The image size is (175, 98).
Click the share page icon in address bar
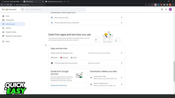coord(146,5)
